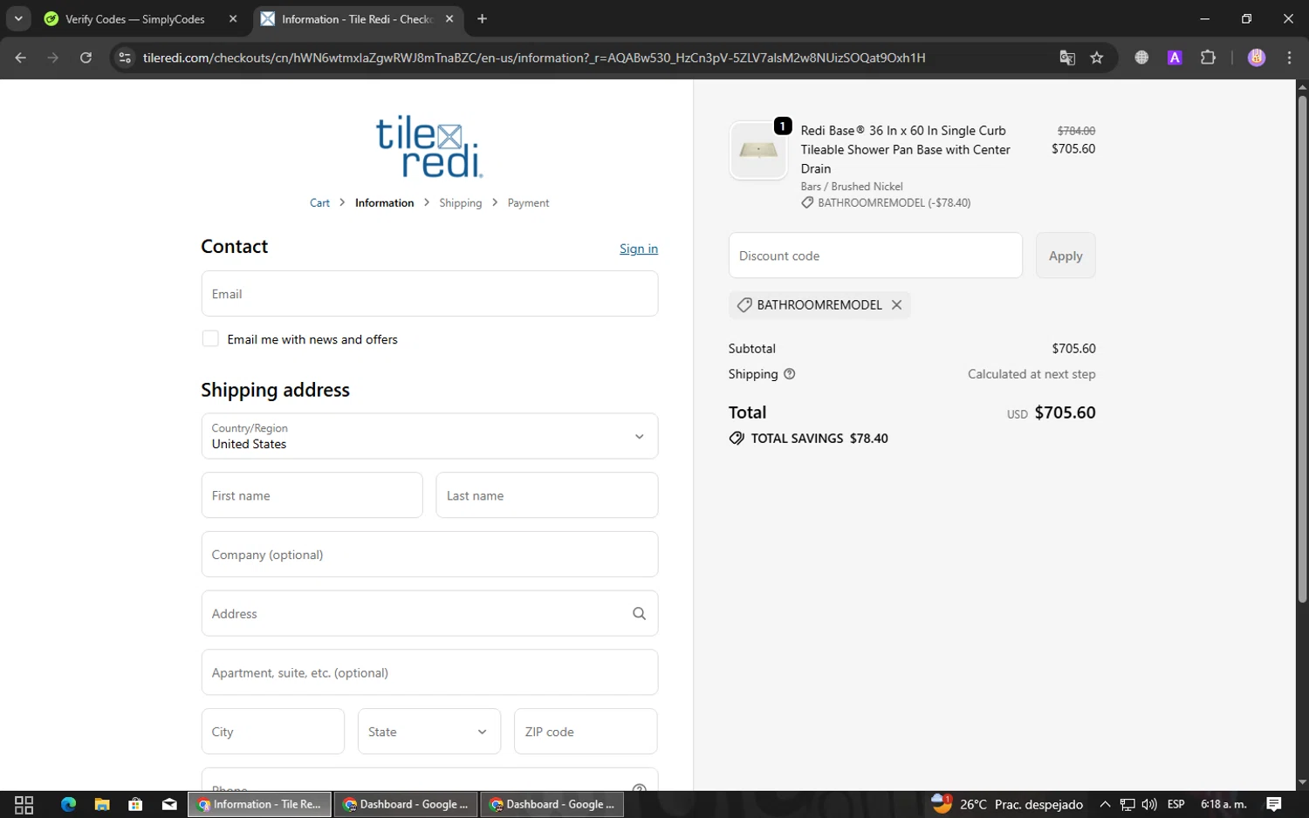The image size is (1309, 818).
Task: Reload the checkout page
Action: 86,58
